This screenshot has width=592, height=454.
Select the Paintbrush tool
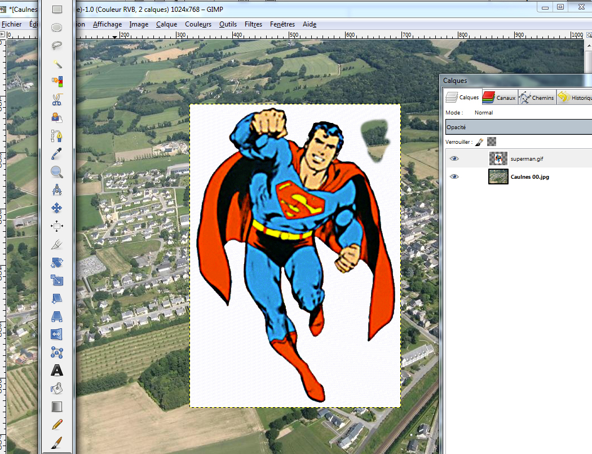[57, 443]
